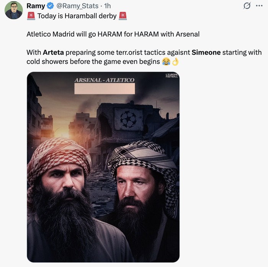The image size is (268, 267).
Task: Open the @Ramy_Stats handle link
Action: click(x=77, y=6)
